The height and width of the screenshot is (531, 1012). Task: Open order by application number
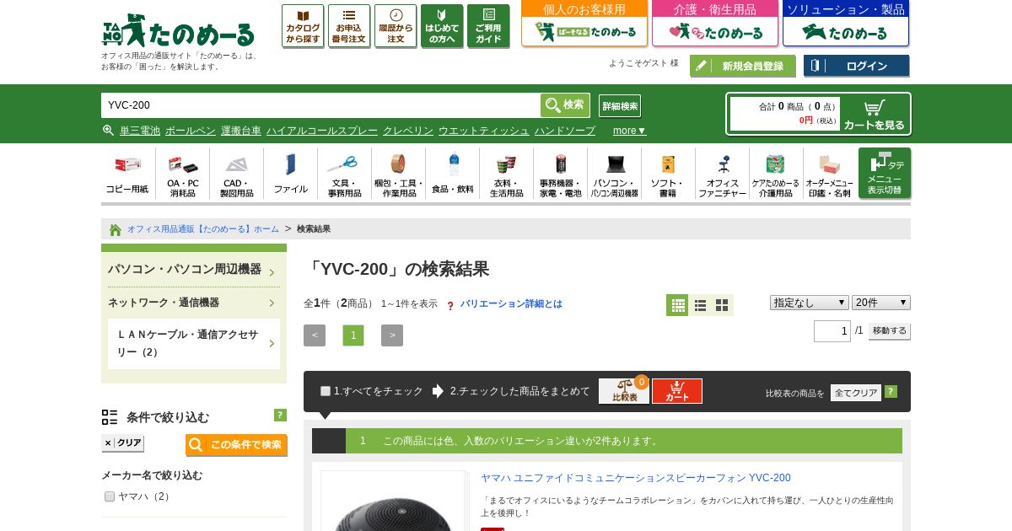(349, 26)
